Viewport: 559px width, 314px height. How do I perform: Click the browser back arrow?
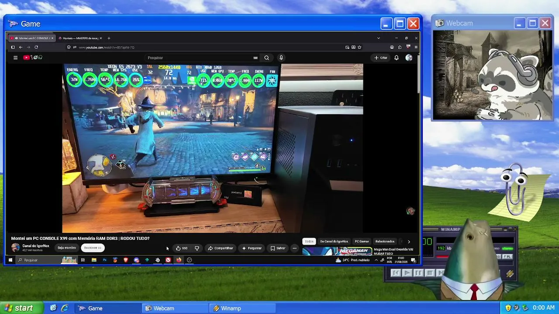tap(21, 47)
